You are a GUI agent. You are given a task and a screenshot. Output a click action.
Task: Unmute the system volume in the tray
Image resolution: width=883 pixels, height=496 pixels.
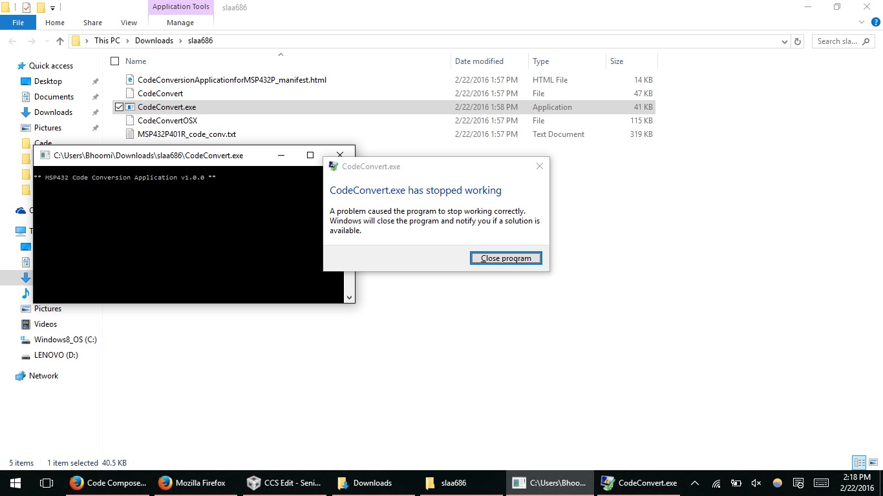[x=756, y=482]
